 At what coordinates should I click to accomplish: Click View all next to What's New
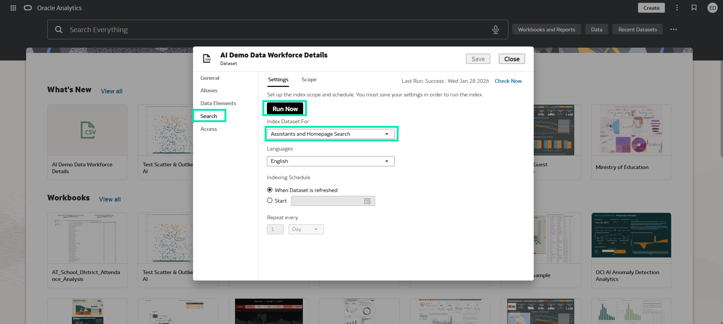point(112,91)
